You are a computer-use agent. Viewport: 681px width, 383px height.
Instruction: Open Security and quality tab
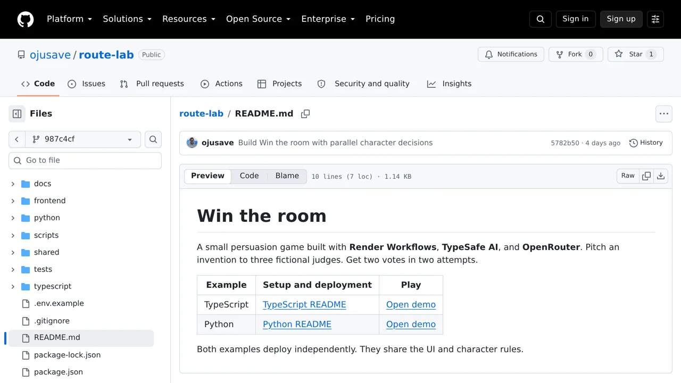click(x=363, y=84)
